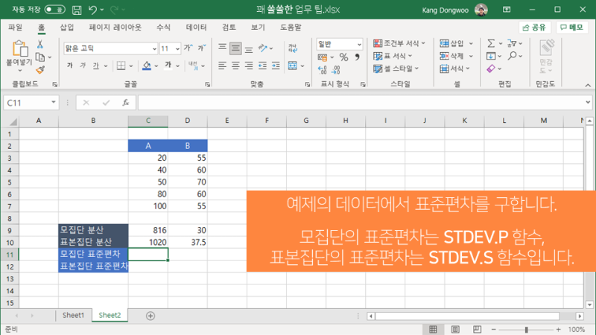Open the Data ribbon tab

pos(196,28)
